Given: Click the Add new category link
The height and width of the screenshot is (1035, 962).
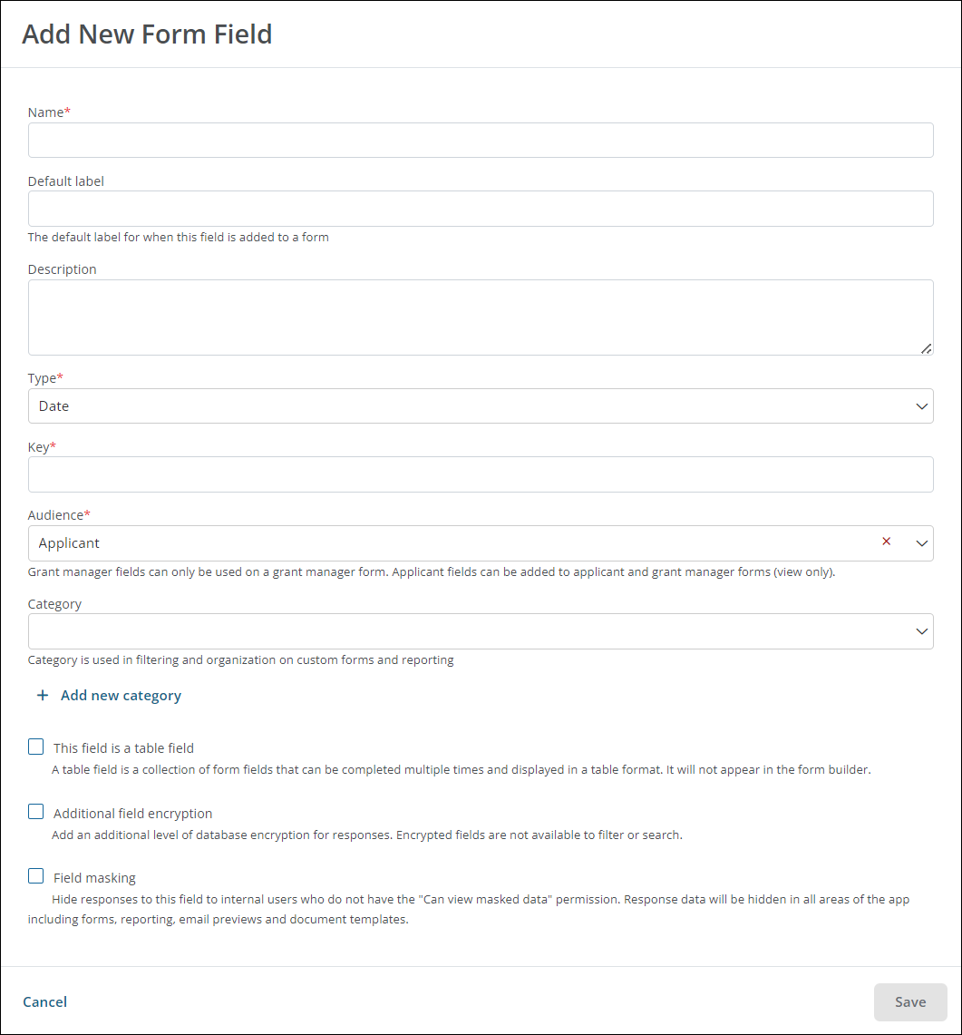Looking at the screenshot, I should (121, 696).
